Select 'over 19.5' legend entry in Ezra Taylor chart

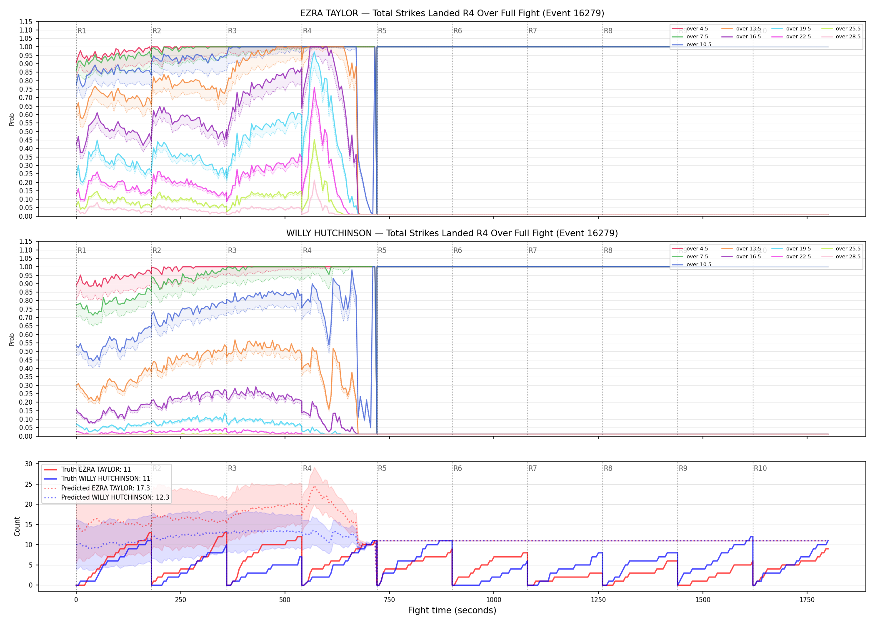(791, 29)
